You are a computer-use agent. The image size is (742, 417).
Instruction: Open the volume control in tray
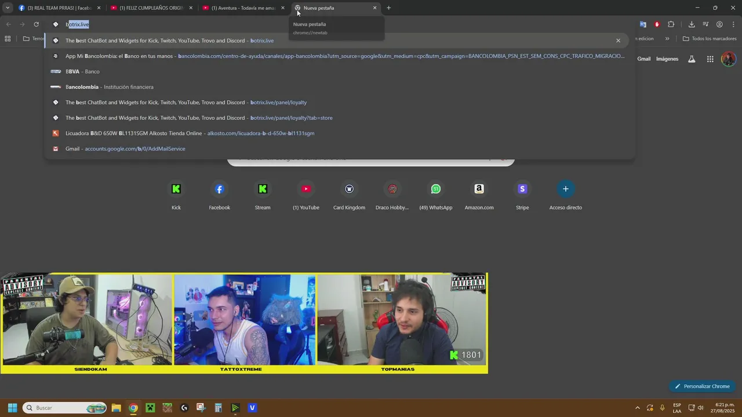click(701, 408)
